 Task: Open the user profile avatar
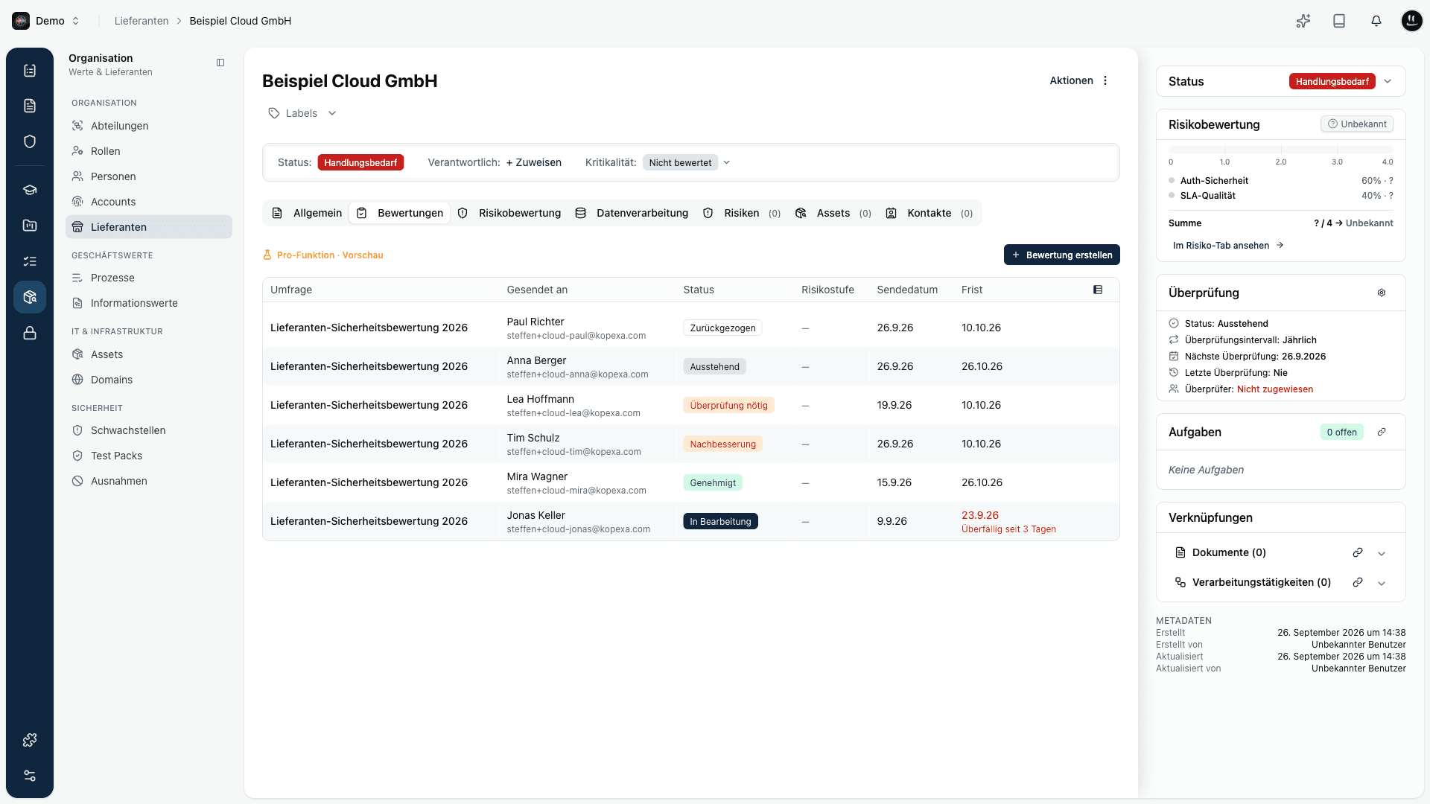coord(1411,21)
